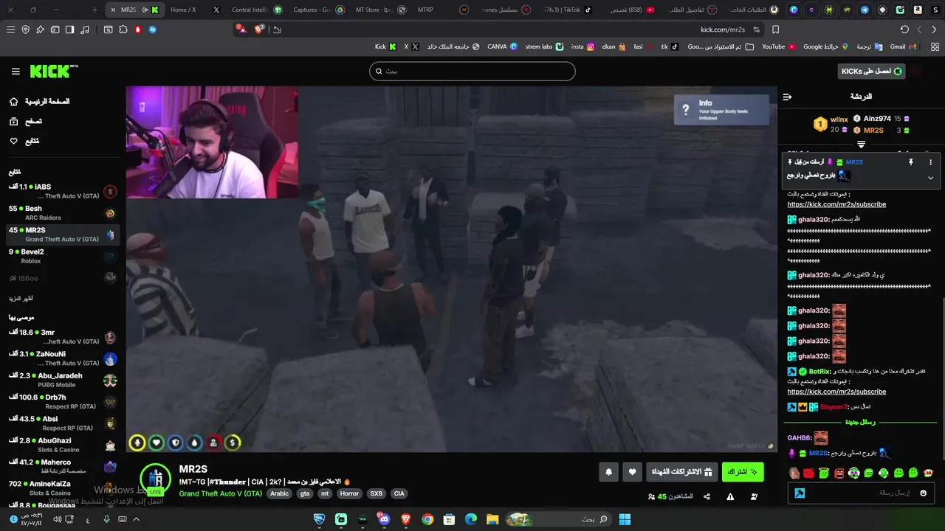
Task: Report stream with warning triangle icon
Action: click(x=730, y=497)
